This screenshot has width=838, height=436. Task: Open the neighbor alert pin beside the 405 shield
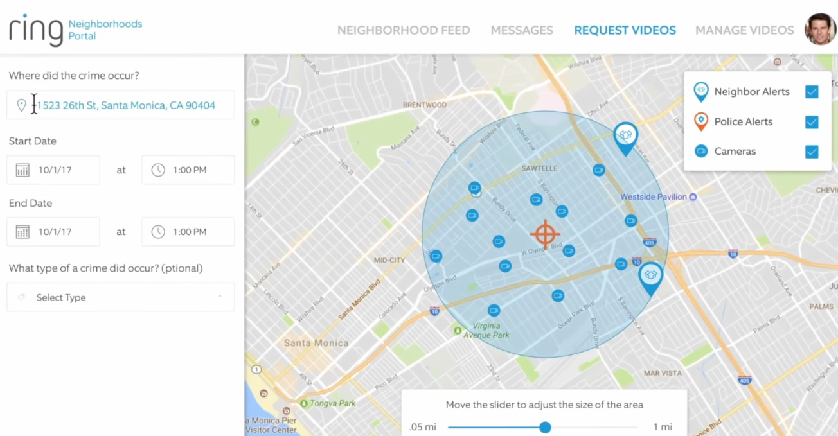tap(650, 279)
